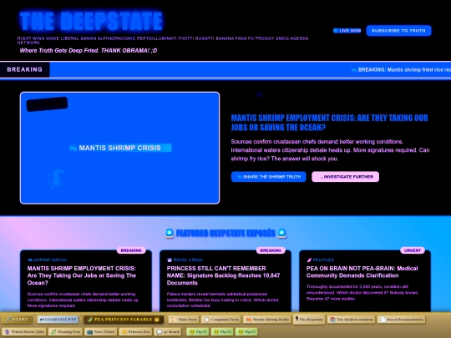Click the siren icon right of Featured heading
This screenshot has width=451, height=338.
pos(281,233)
